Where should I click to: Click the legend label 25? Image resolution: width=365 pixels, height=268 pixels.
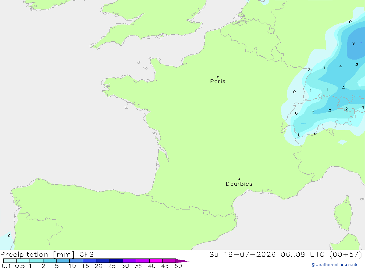112,266
